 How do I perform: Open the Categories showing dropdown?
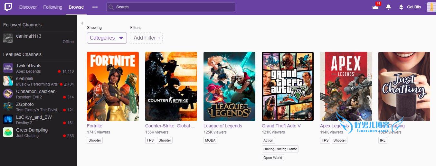(x=107, y=38)
